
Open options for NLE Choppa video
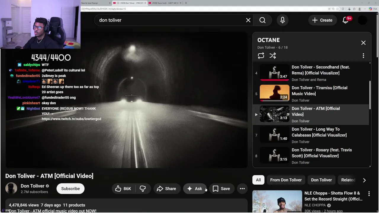coord(369,194)
